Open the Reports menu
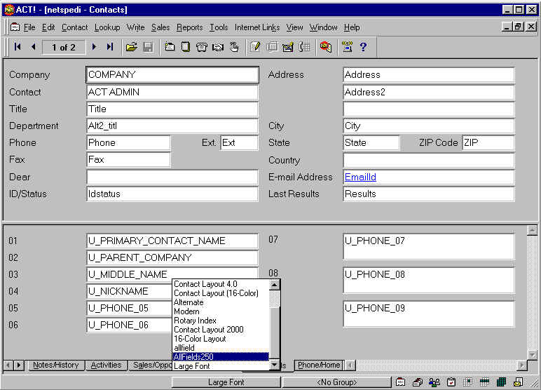This screenshot has width=541, height=390. coord(190,27)
